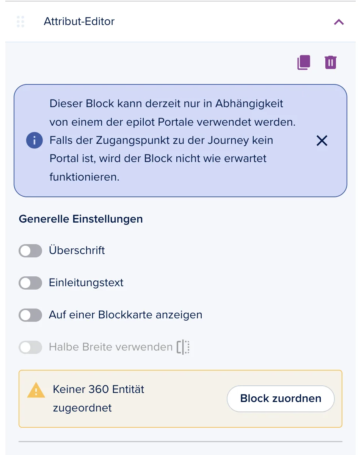The width and height of the screenshot is (364, 455).
Task: Click the Block zuordnen button
Action: click(x=281, y=399)
